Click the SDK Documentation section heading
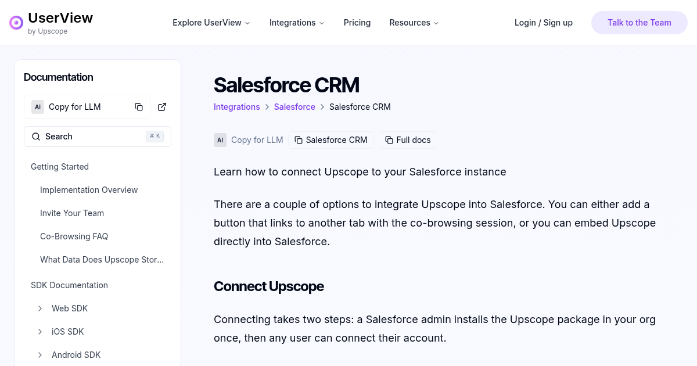697x366 pixels. click(69, 285)
